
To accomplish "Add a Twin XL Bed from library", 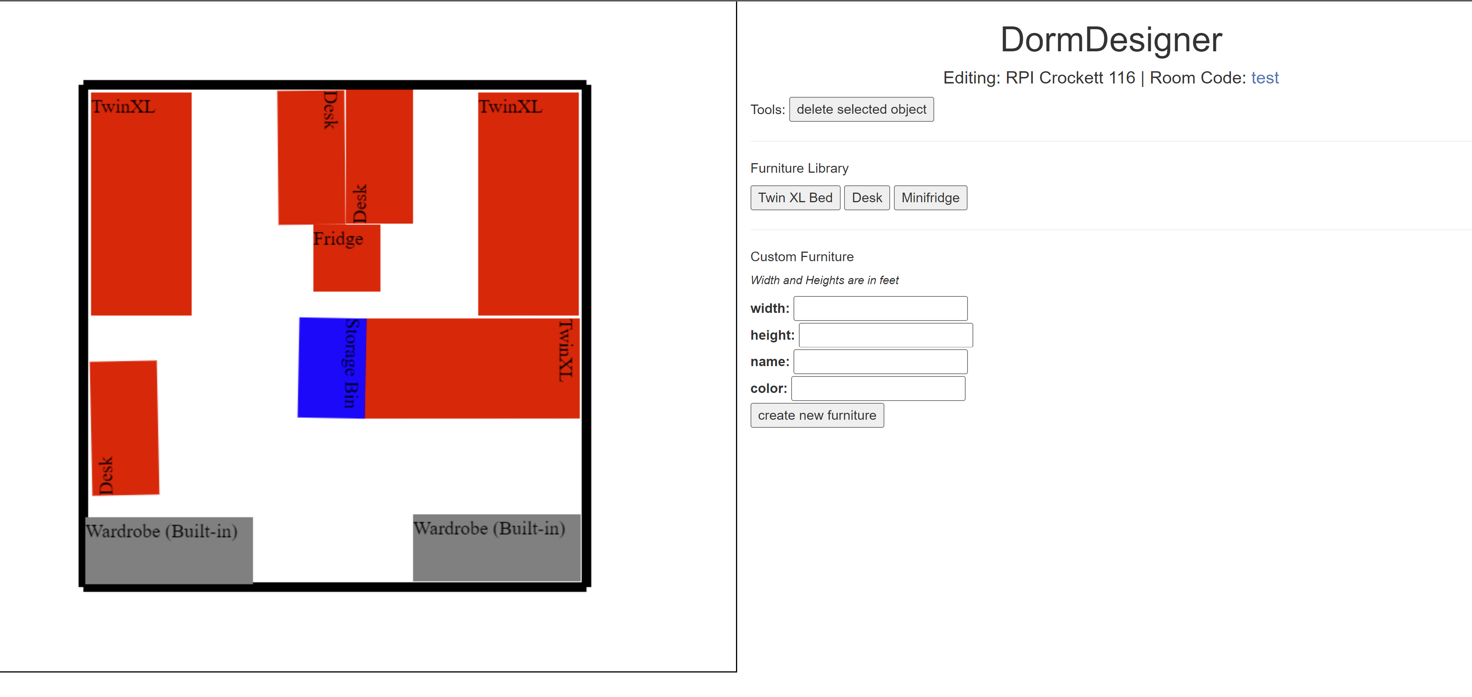I will (x=795, y=198).
